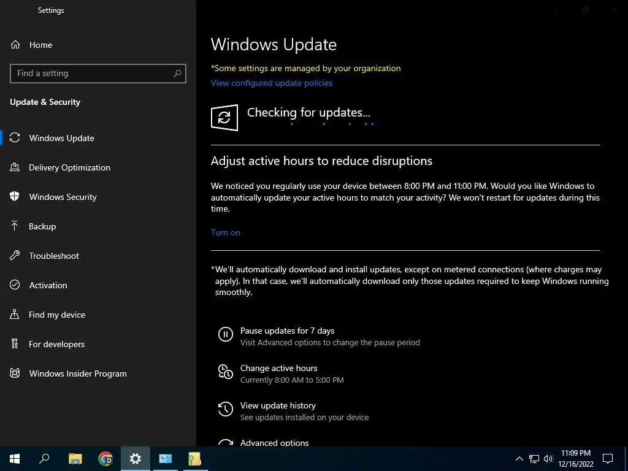The image size is (628, 471).
Task: Click the Delivery Optimization icon
Action: [15, 167]
